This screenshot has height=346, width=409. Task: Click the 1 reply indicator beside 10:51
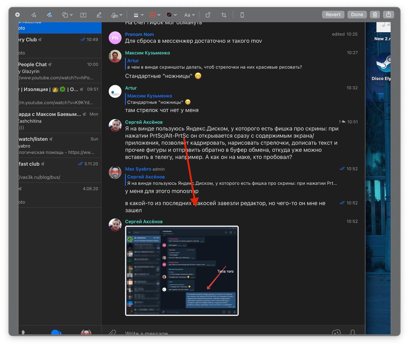pyautogui.click(x=342, y=122)
